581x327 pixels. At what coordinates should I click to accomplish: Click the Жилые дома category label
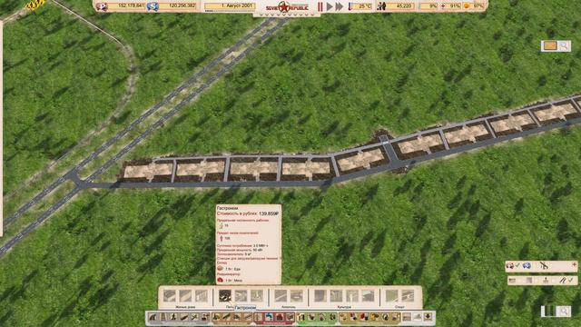point(185,307)
